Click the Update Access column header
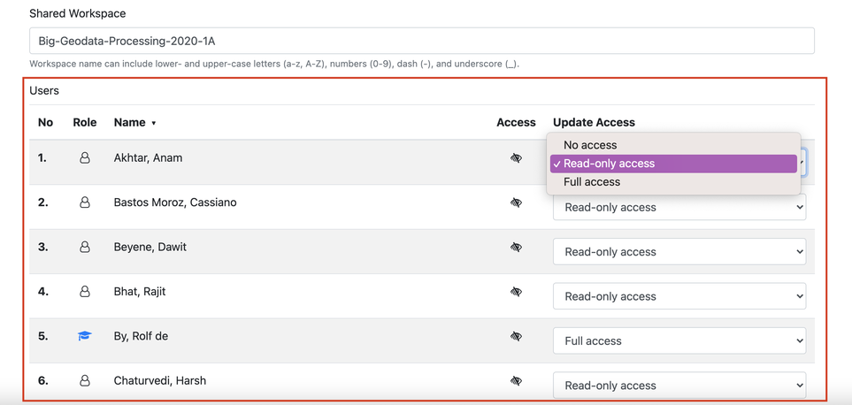 click(x=594, y=123)
